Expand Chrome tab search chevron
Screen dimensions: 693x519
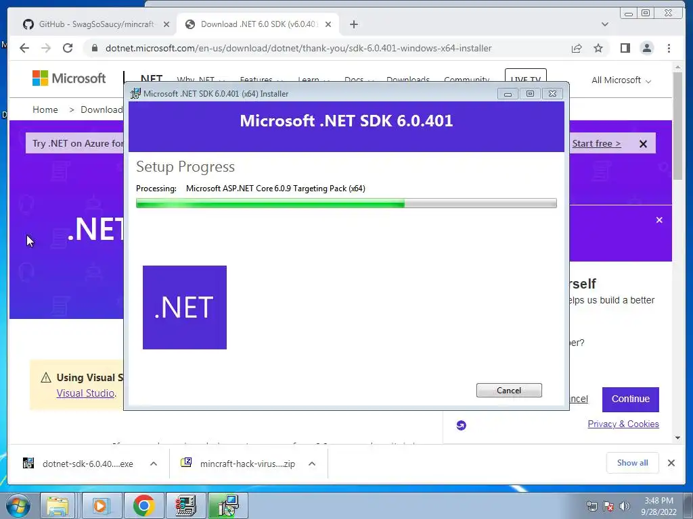coord(604,24)
